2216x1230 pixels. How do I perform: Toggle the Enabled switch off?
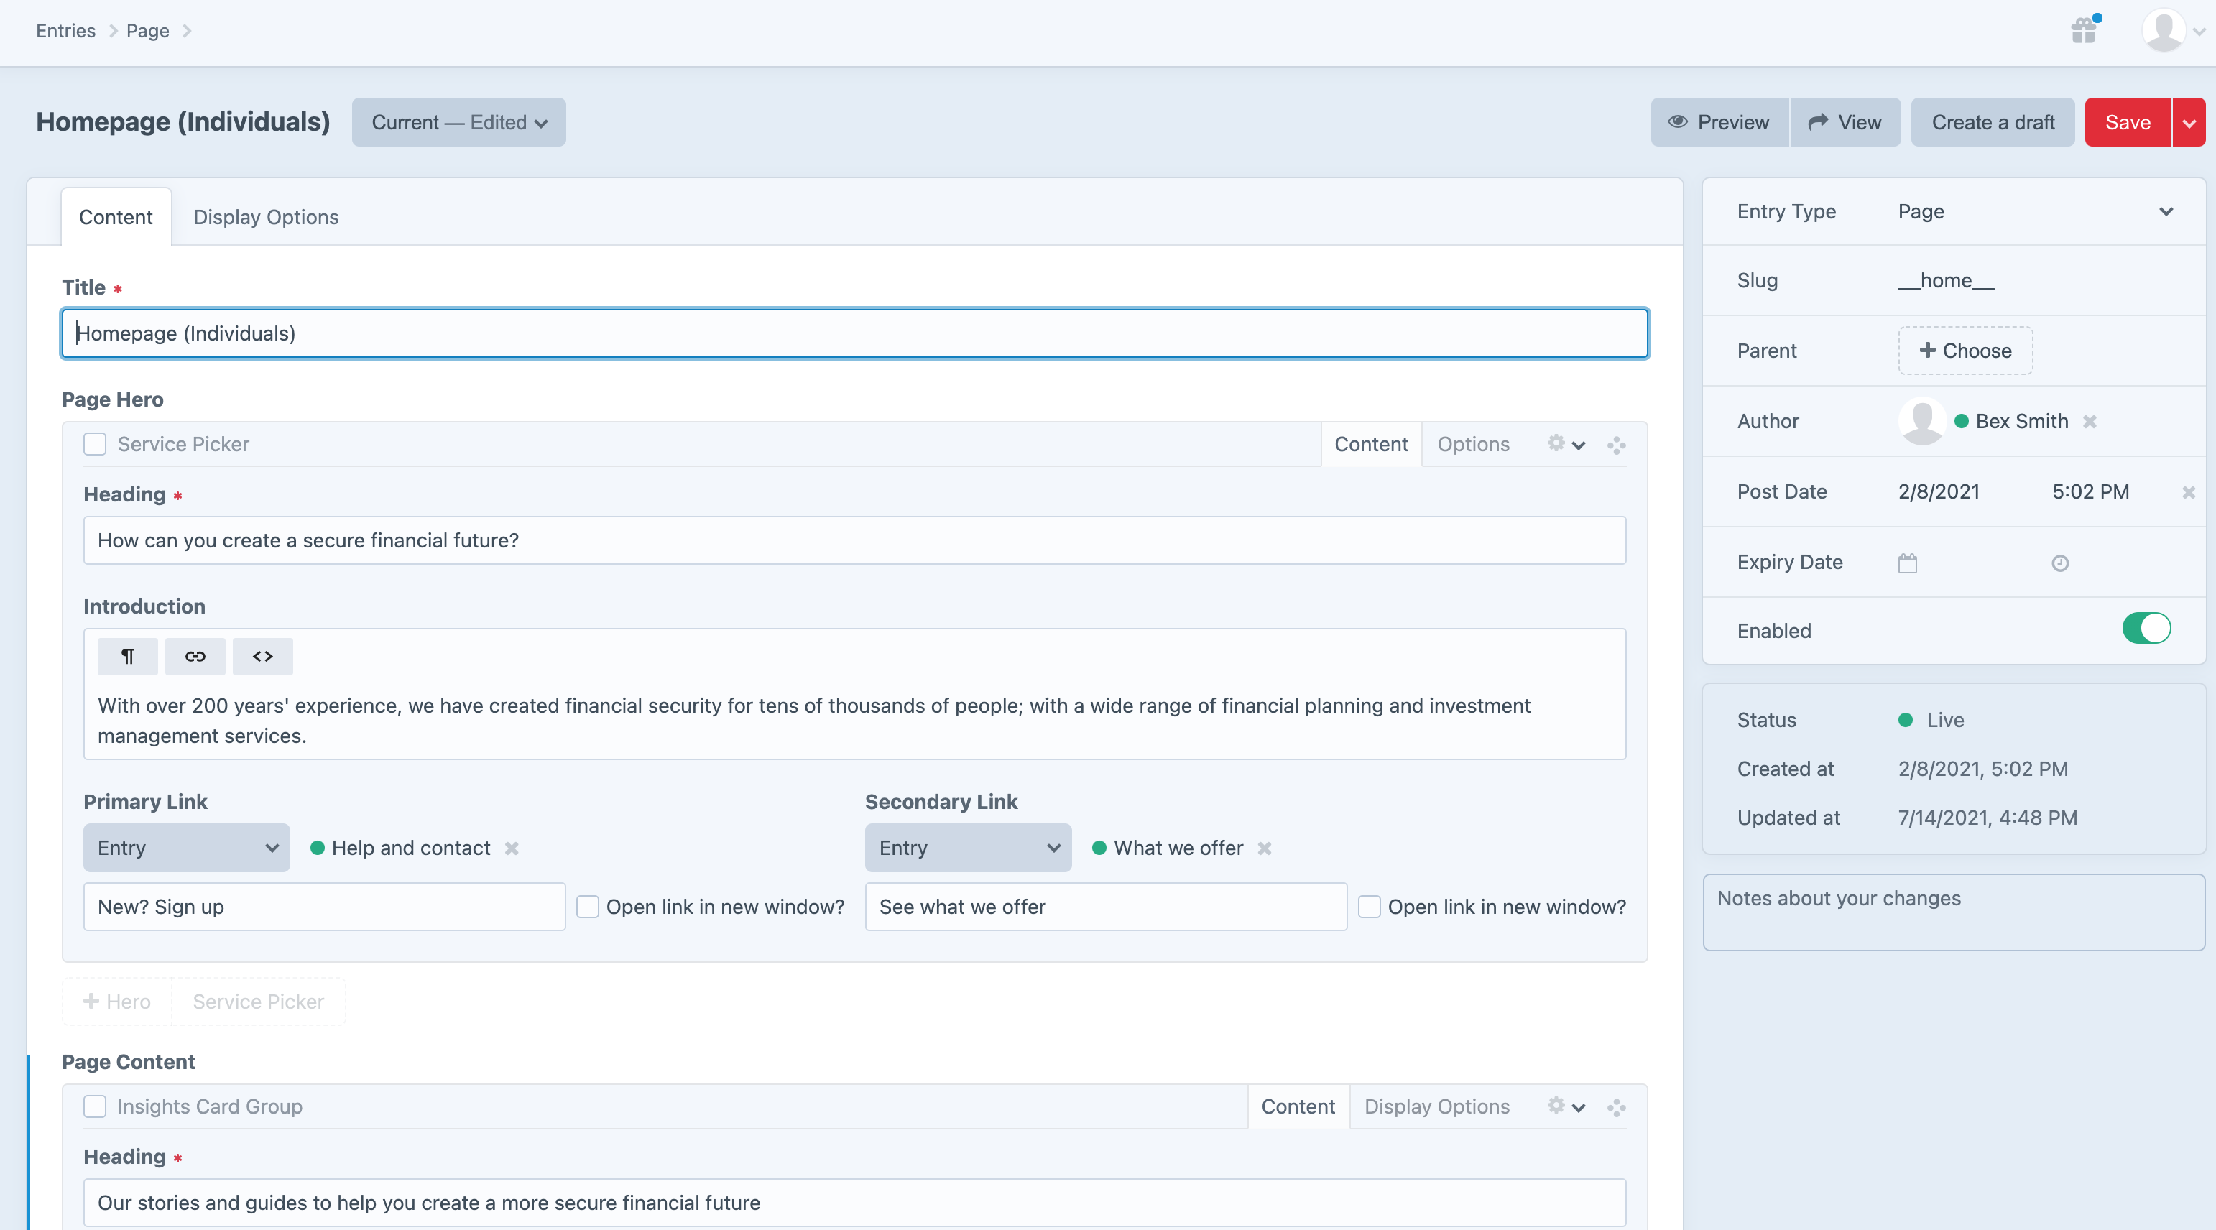pos(2146,628)
